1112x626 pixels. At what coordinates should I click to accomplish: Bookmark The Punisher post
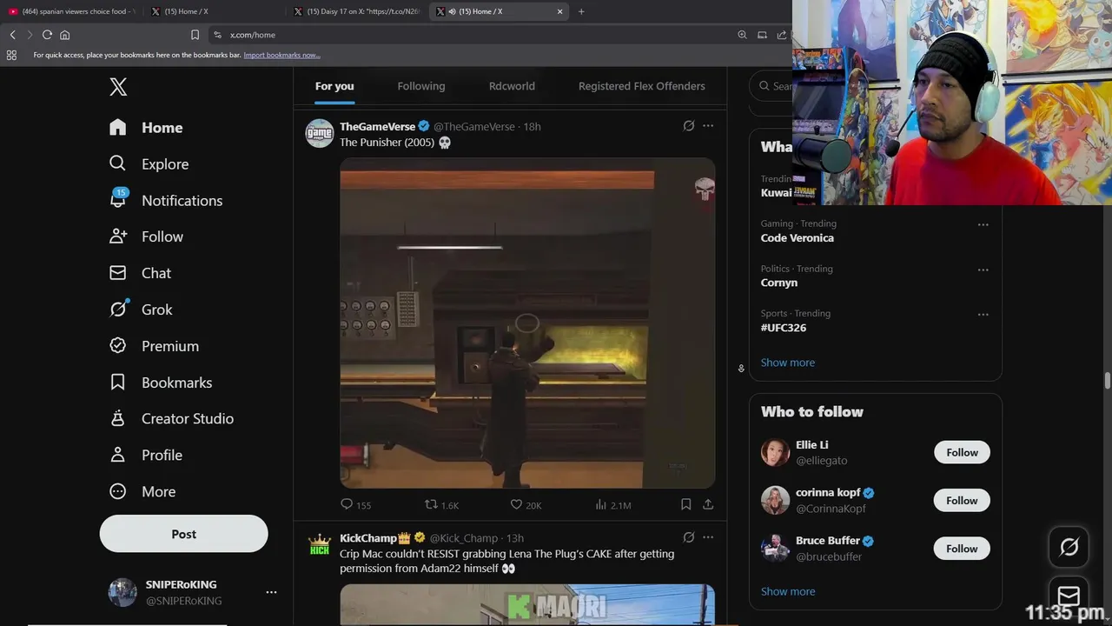[x=685, y=504]
